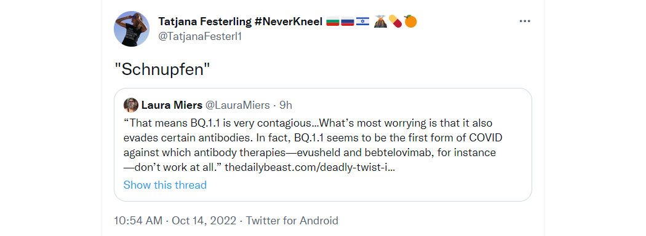Open Laura Miers display name
This screenshot has height=236, width=646.
click(172, 106)
